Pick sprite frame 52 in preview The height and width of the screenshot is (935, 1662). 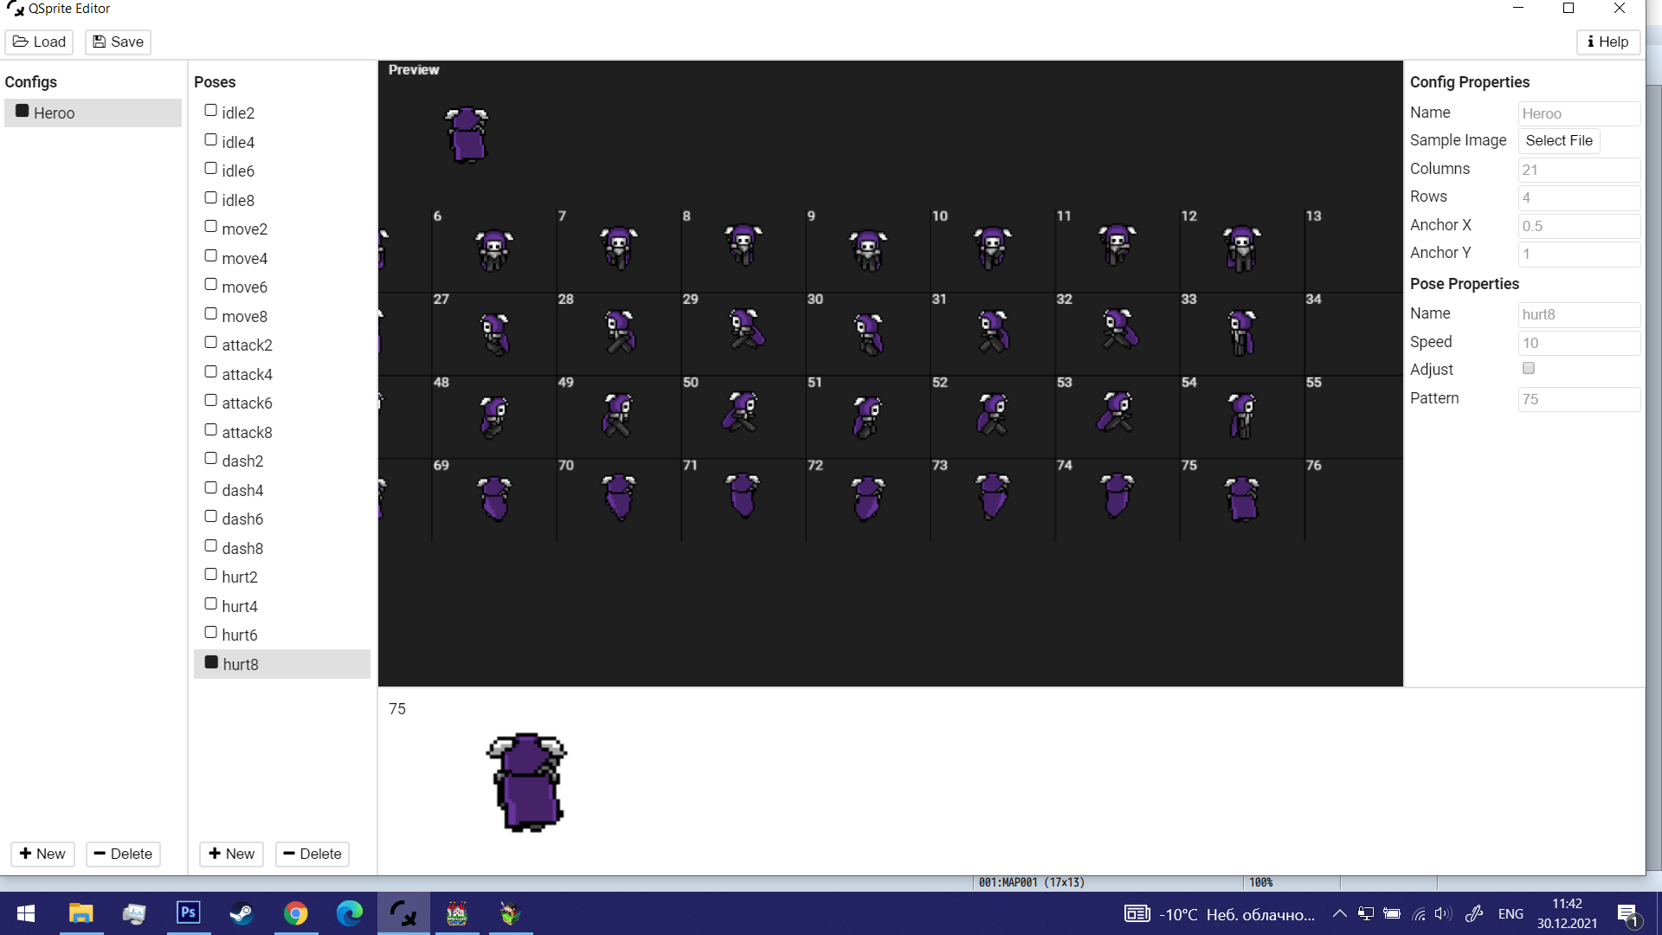coord(993,416)
